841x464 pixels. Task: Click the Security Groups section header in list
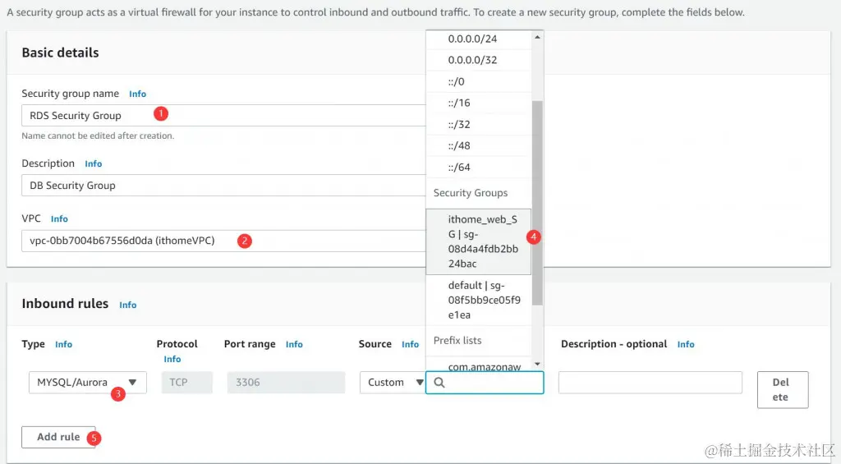point(471,193)
